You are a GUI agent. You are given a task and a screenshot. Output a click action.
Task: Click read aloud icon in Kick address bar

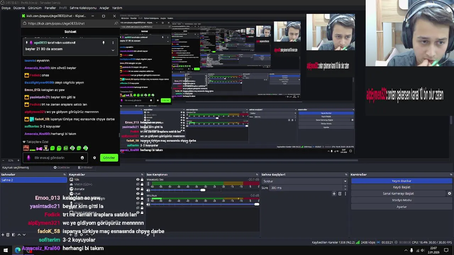tap(116, 23)
